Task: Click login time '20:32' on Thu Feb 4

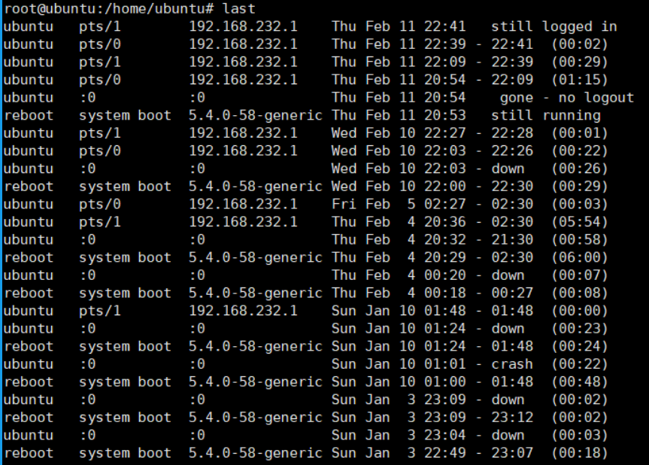Action: pyautogui.click(x=445, y=240)
